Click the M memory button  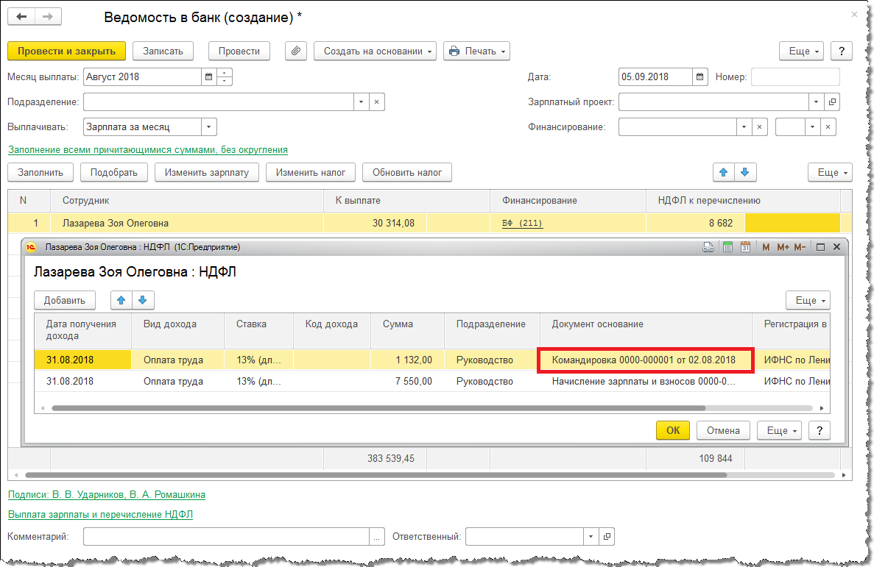tap(766, 247)
